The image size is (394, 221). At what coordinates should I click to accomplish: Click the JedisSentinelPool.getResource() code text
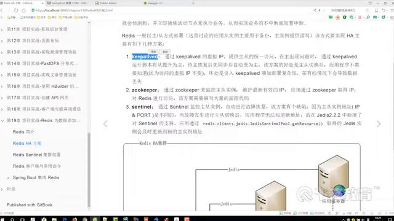(263, 123)
